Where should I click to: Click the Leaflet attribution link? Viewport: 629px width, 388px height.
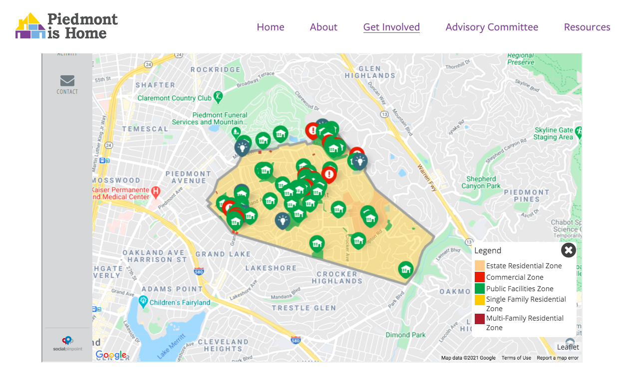pos(568,347)
